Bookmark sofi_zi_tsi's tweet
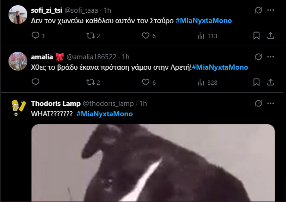286x202 pixels. coord(256,36)
